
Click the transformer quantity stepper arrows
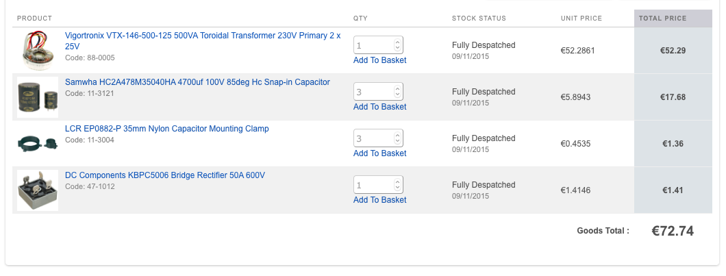pos(397,45)
